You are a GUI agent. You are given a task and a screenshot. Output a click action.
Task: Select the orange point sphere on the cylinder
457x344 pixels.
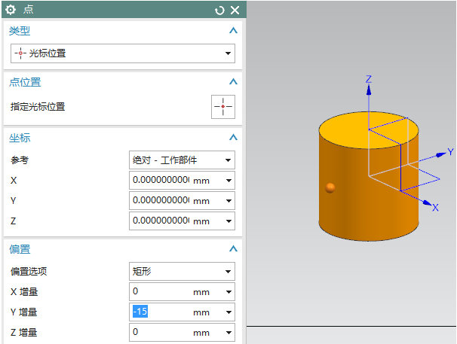click(x=330, y=187)
